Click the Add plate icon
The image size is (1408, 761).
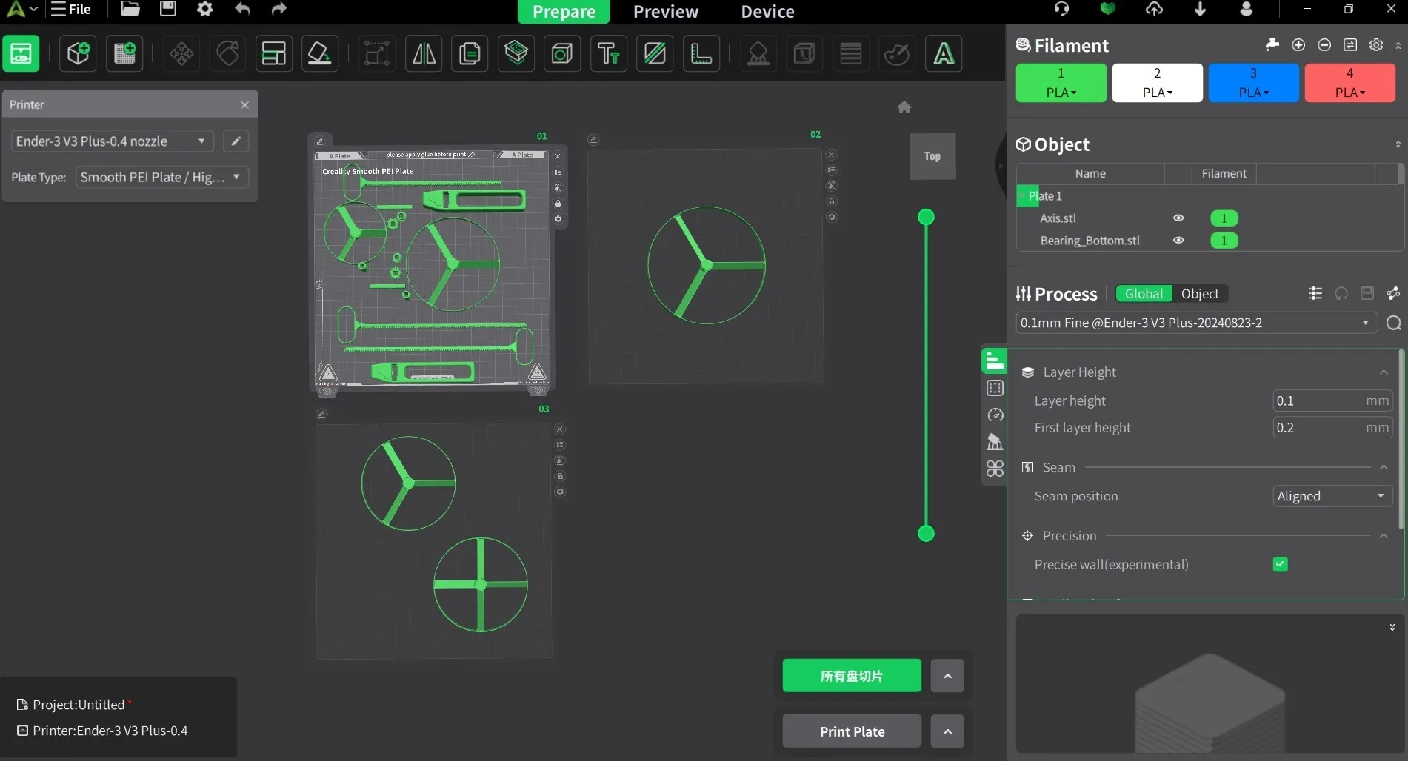tap(124, 53)
